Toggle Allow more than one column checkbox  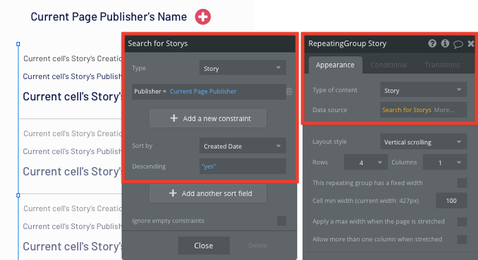[462, 239]
